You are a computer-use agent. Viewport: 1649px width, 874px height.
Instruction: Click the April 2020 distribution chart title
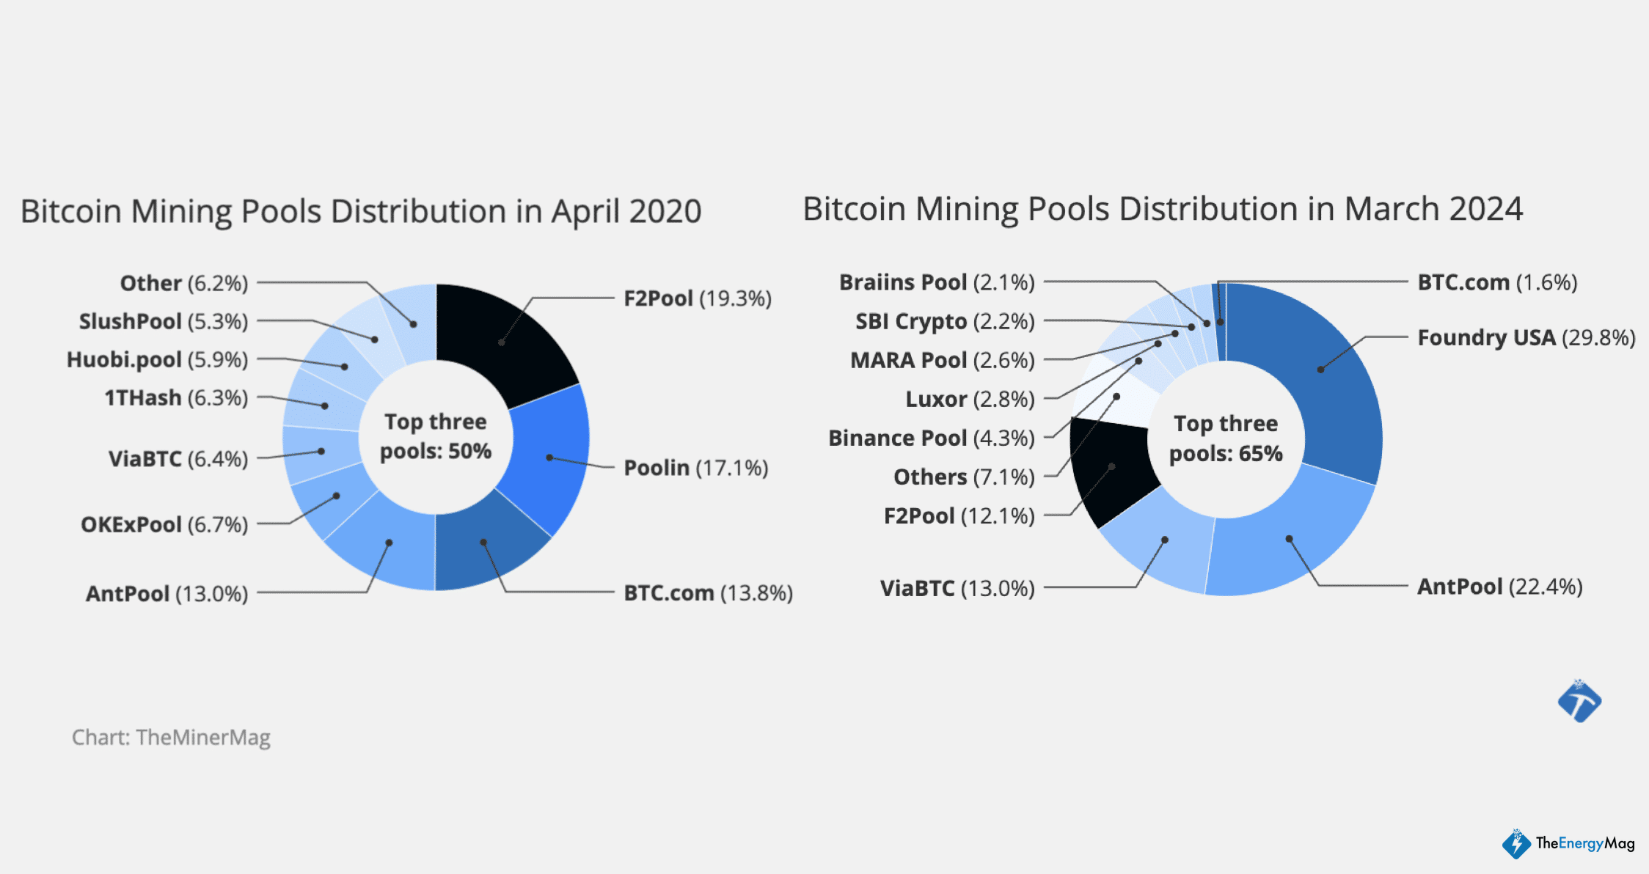[x=360, y=211]
